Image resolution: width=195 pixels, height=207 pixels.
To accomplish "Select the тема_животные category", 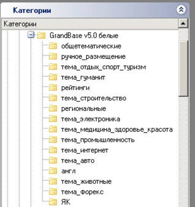I will (x=86, y=182).
